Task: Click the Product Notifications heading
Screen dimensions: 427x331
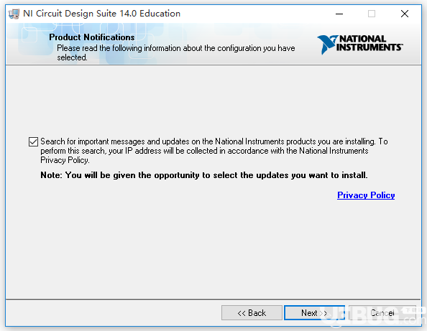Action: click(x=92, y=37)
